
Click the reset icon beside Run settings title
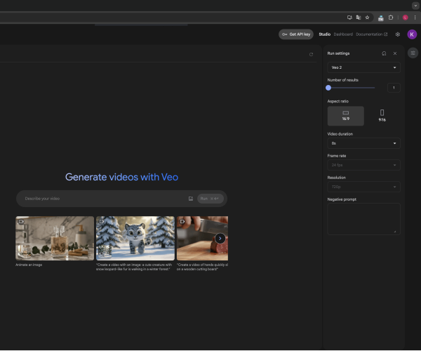(x=384, y=53)
